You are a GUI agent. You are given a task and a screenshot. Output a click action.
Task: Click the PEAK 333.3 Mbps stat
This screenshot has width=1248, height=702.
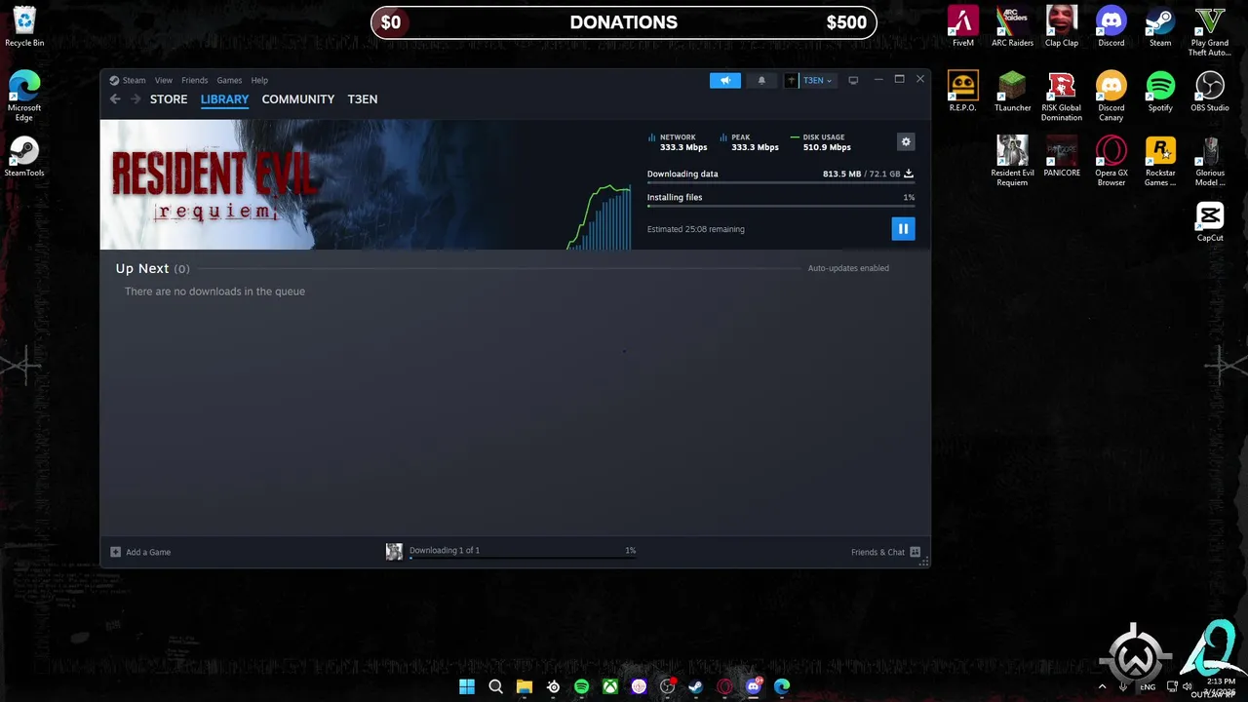[750, 142]
